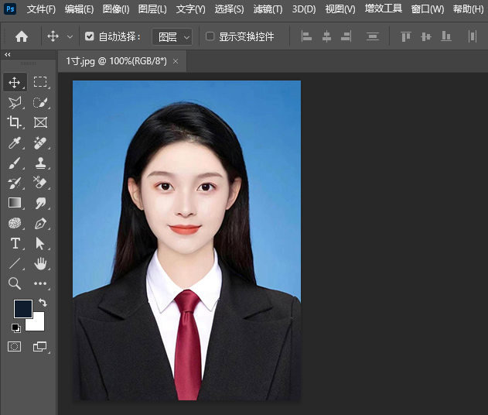Uncheck the 自动选择 checkbox
This screenshot has width=488, height=415.
coord(90,36)
